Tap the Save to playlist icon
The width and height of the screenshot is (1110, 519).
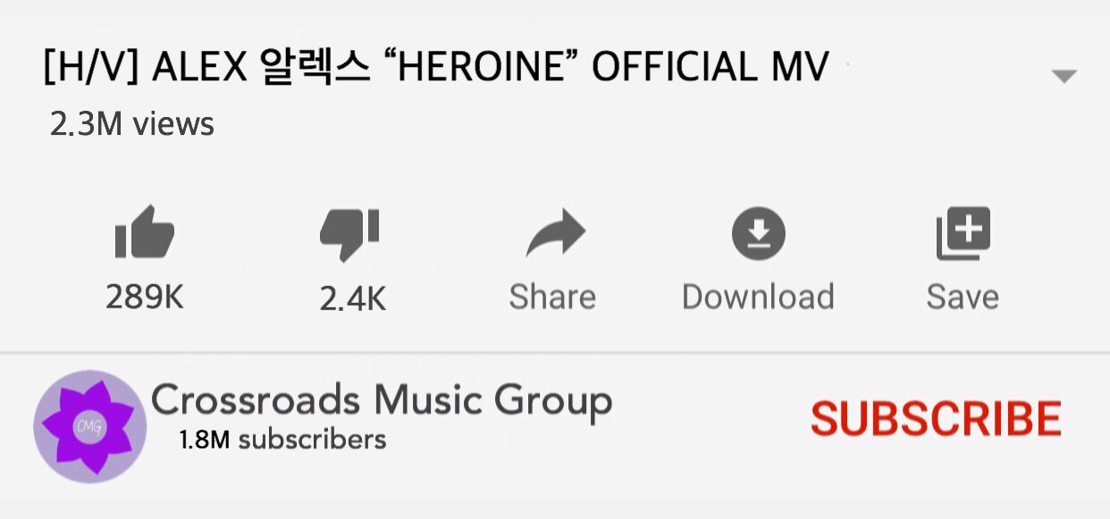coord(963,234)
